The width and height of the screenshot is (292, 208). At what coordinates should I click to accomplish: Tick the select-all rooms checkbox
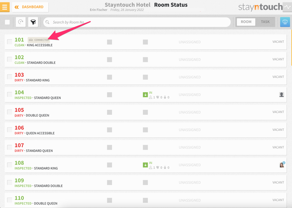7,22
